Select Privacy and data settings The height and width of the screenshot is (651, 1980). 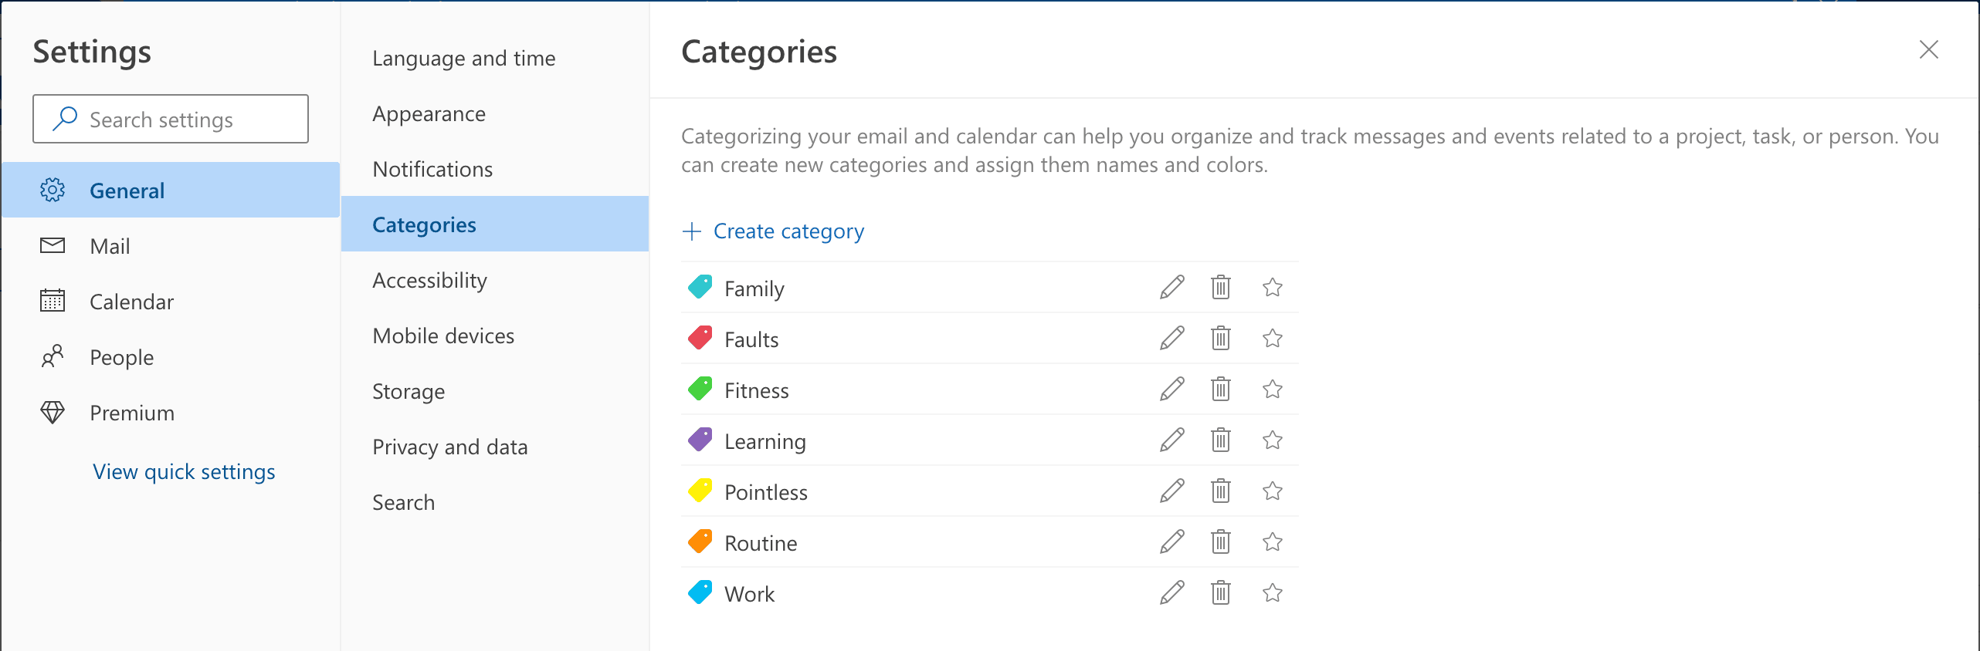pos(450,446)
